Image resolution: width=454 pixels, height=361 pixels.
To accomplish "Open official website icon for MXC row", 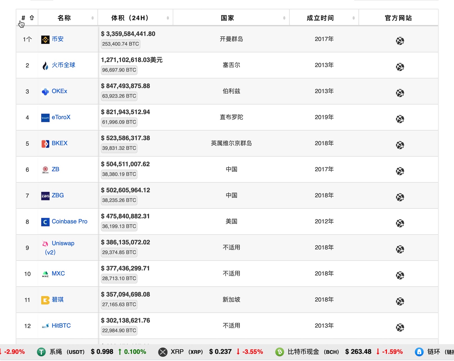I will point(400,275).
